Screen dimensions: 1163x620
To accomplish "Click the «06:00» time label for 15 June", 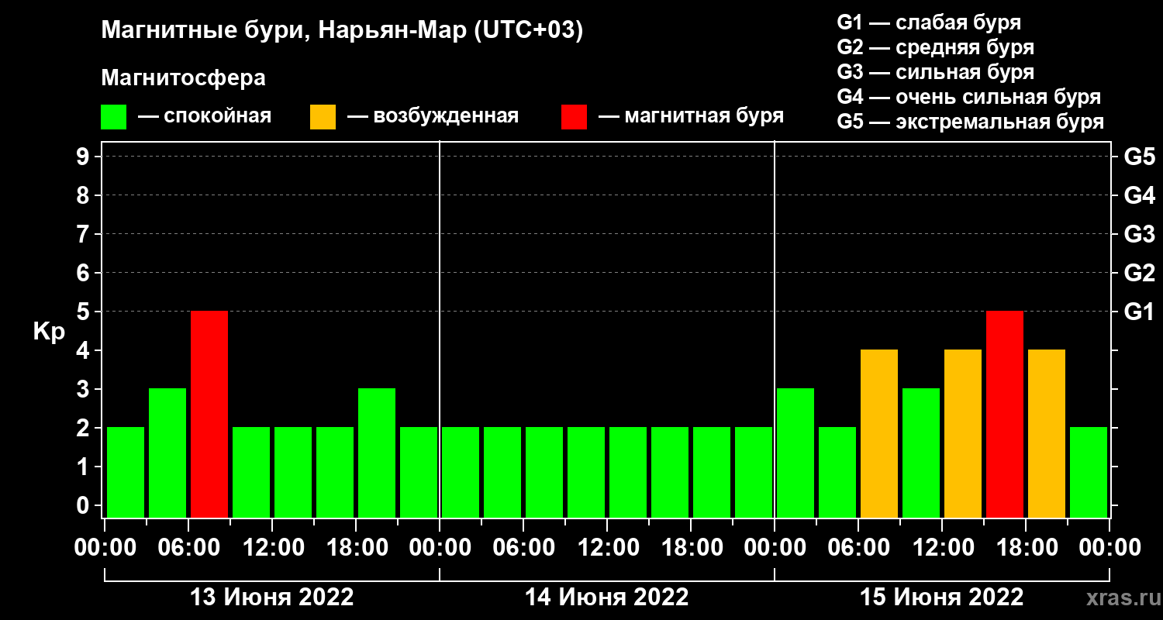I will pos(858,548).
